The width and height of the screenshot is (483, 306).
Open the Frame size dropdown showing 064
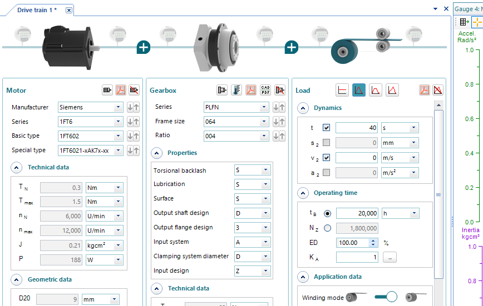click(x=236, y=122)
